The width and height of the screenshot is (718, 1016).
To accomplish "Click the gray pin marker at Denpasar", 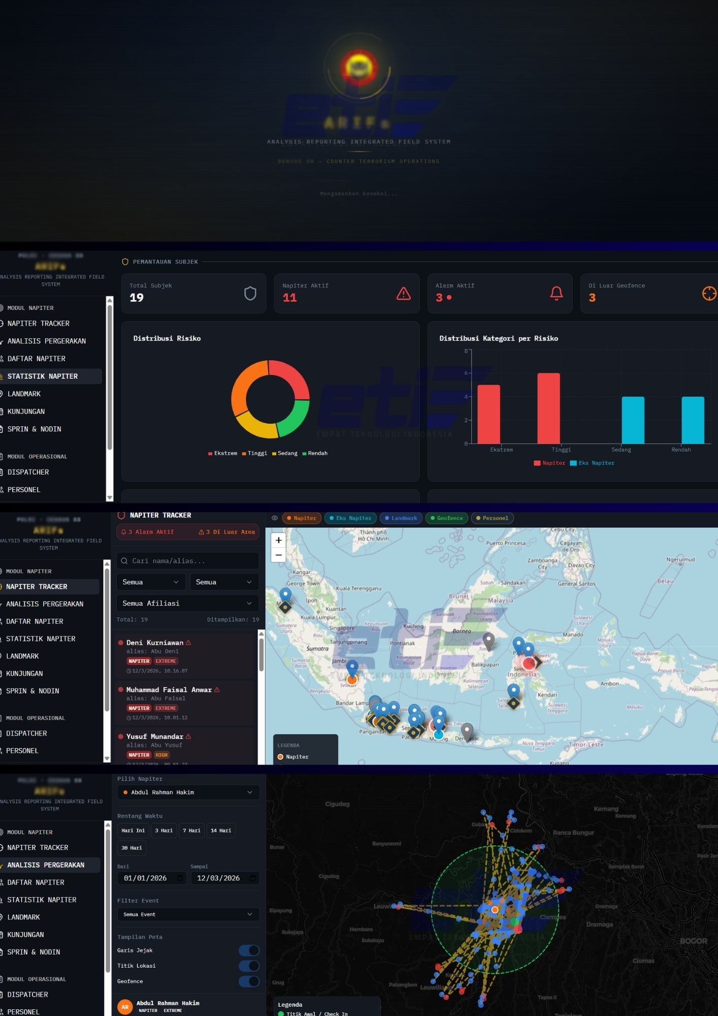I will (467, 733).
